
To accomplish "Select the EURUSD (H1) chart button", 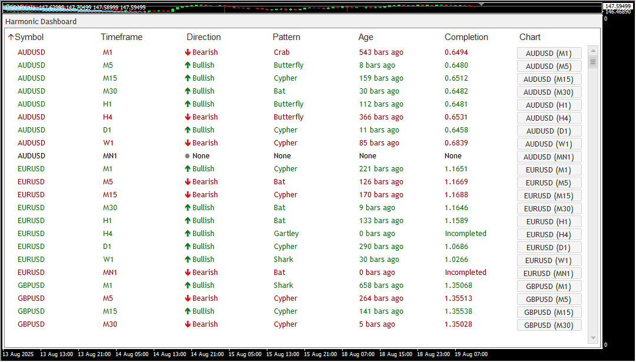I will [549, 222].
